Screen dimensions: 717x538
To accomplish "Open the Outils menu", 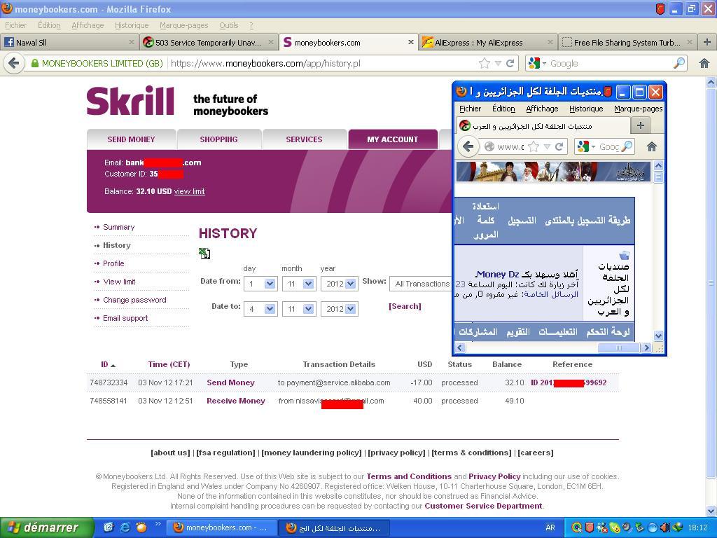I will [229, 25].
